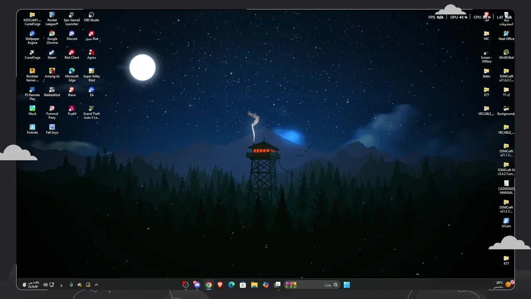531x299 pixels.
Task: Launch Rockstar Games launcher icon
Action: click(32, 75)
